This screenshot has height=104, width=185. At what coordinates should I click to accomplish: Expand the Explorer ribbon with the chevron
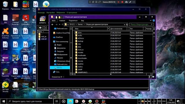click(151, 21)
